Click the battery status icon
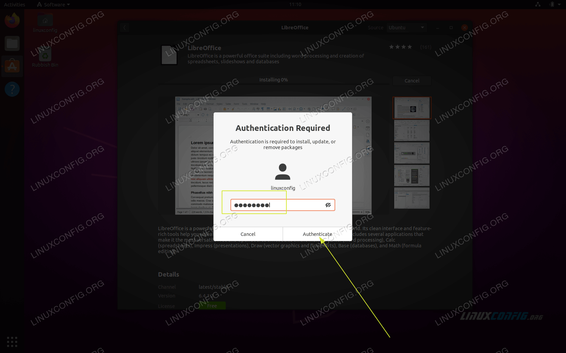 click(x=552, y=4)
